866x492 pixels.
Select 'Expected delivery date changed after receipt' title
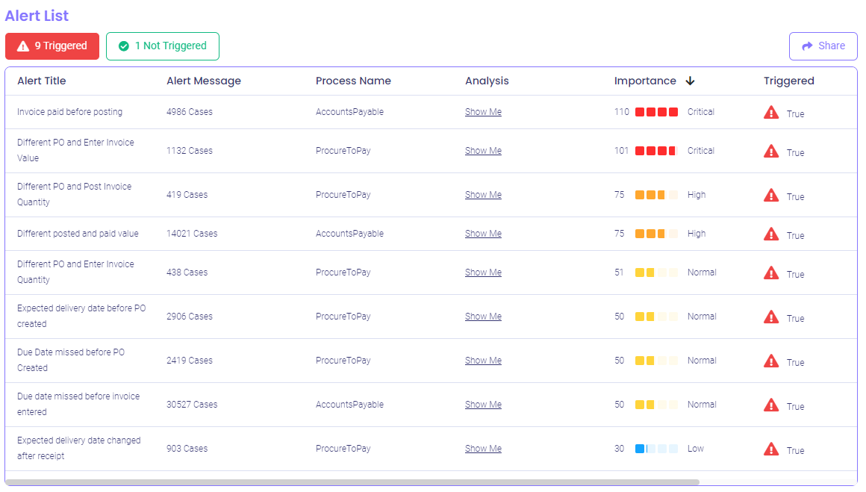[79, 448]
